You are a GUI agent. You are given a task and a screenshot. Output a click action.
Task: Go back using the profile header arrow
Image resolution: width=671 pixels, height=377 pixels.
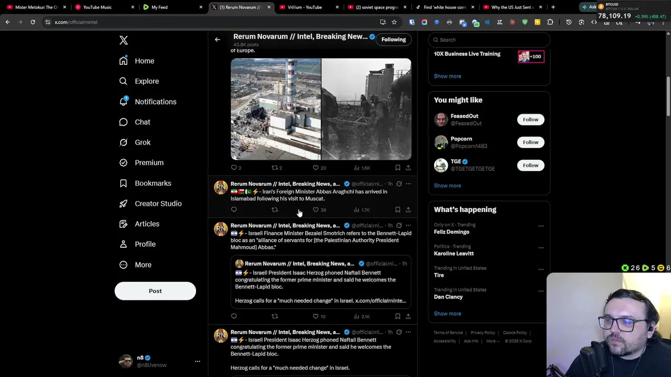click(218, 39)
